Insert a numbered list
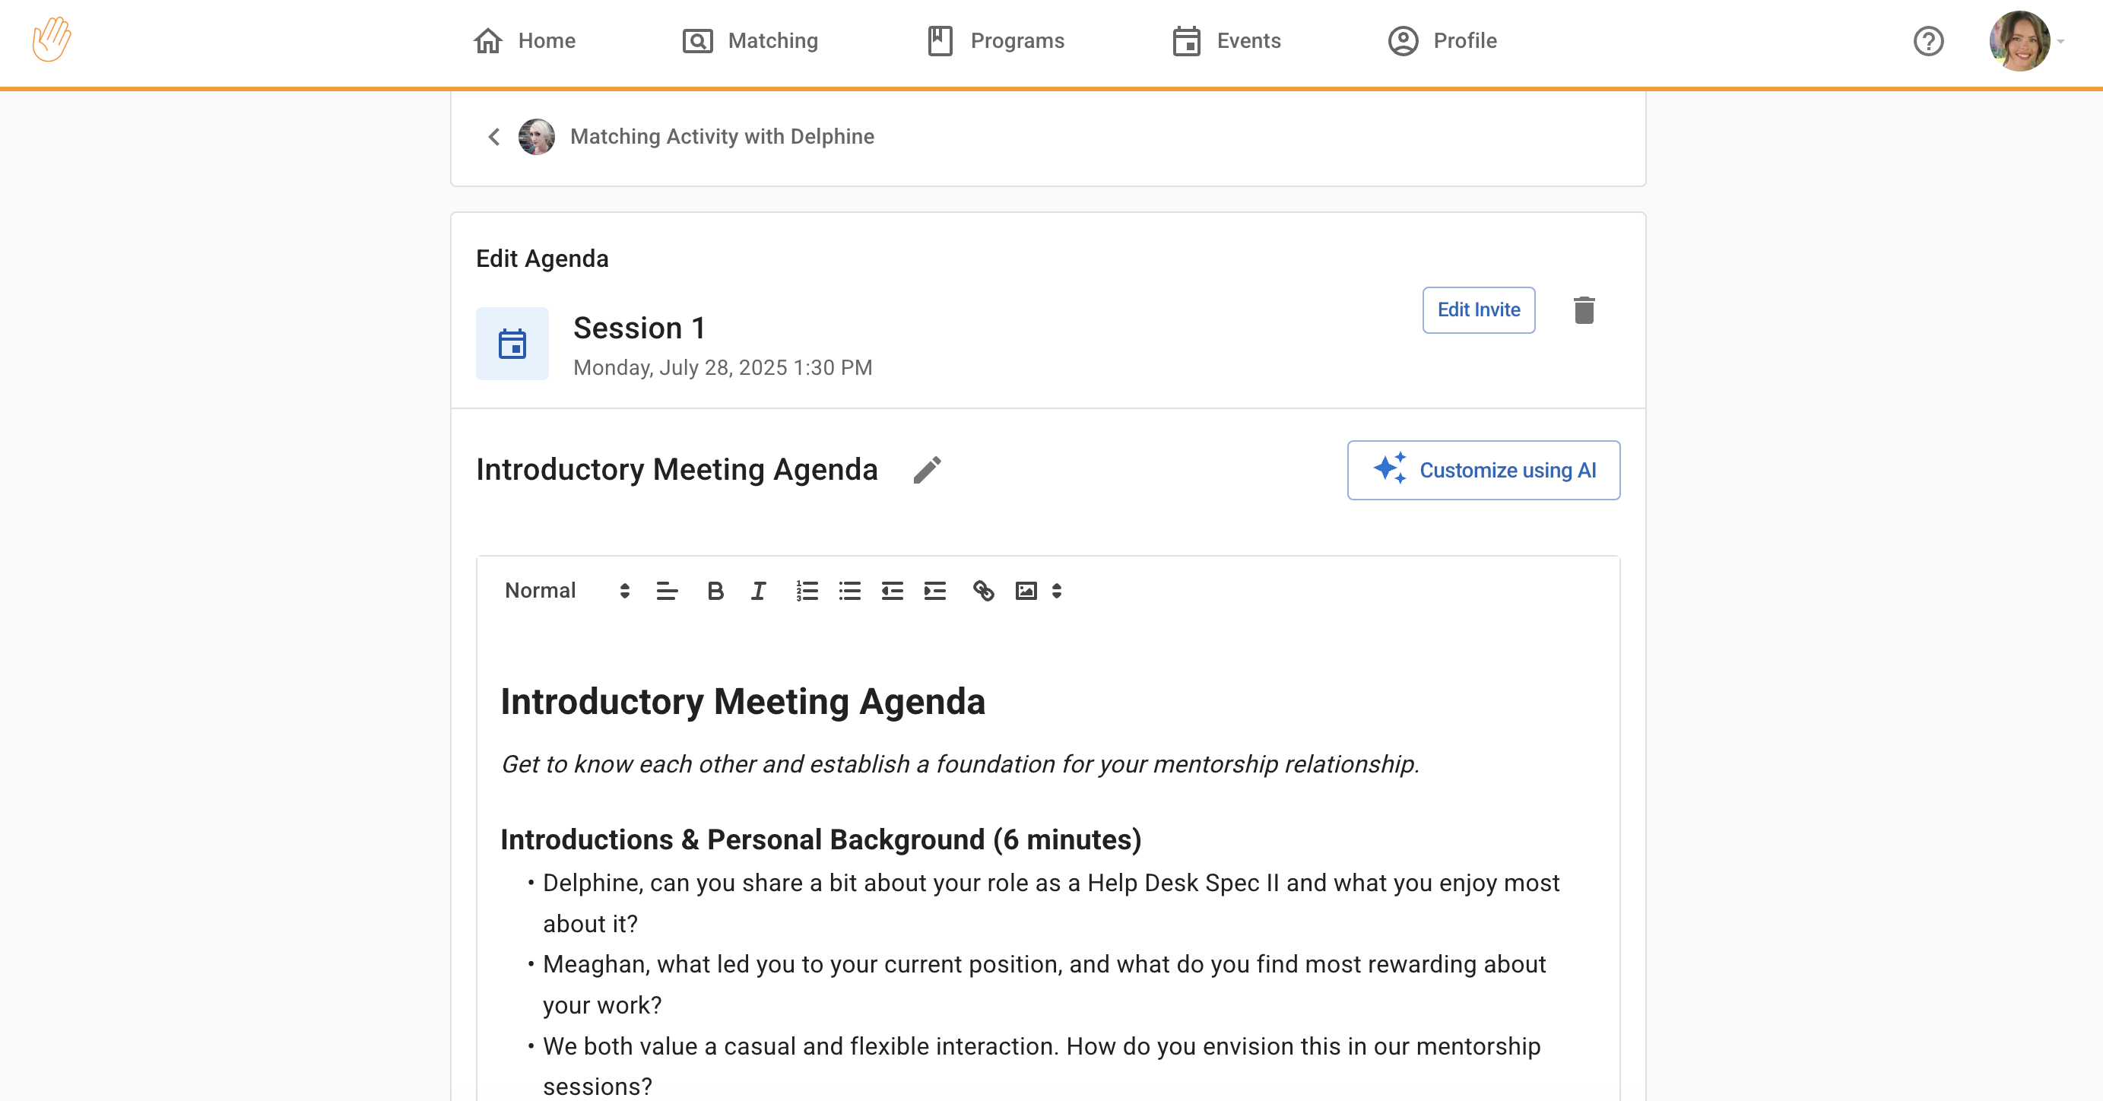 point(807,590)
